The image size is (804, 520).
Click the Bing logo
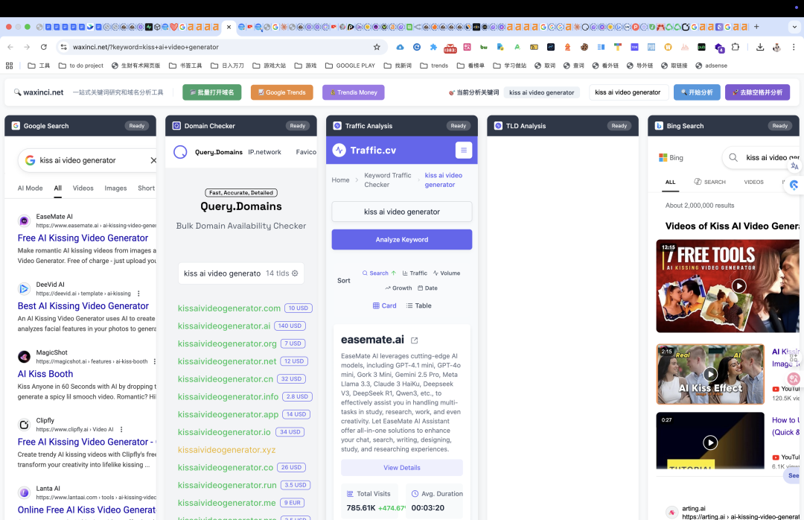[671, 158]
